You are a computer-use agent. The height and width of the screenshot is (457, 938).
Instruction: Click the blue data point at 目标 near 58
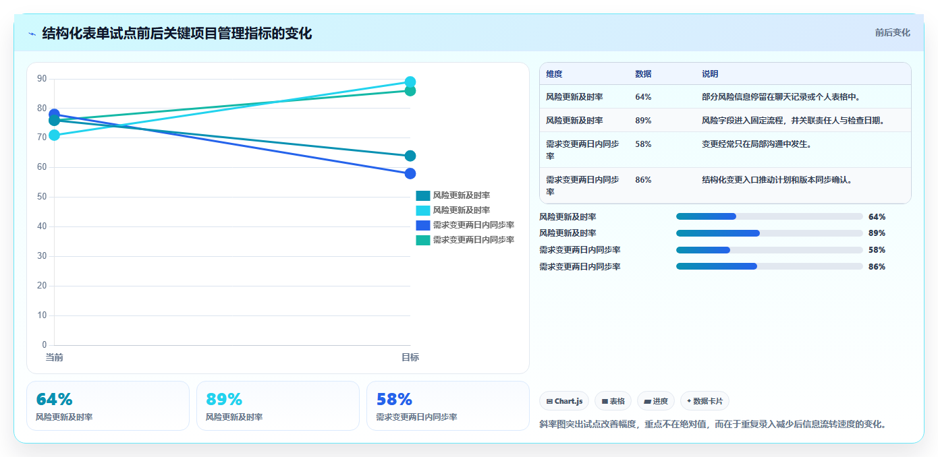[410, 174]
